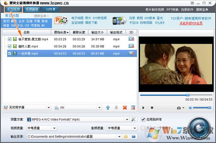Click the PowerPoint-to-video film reel icon
This screenshot has height=143, width=216.
(x=61, y=20)
